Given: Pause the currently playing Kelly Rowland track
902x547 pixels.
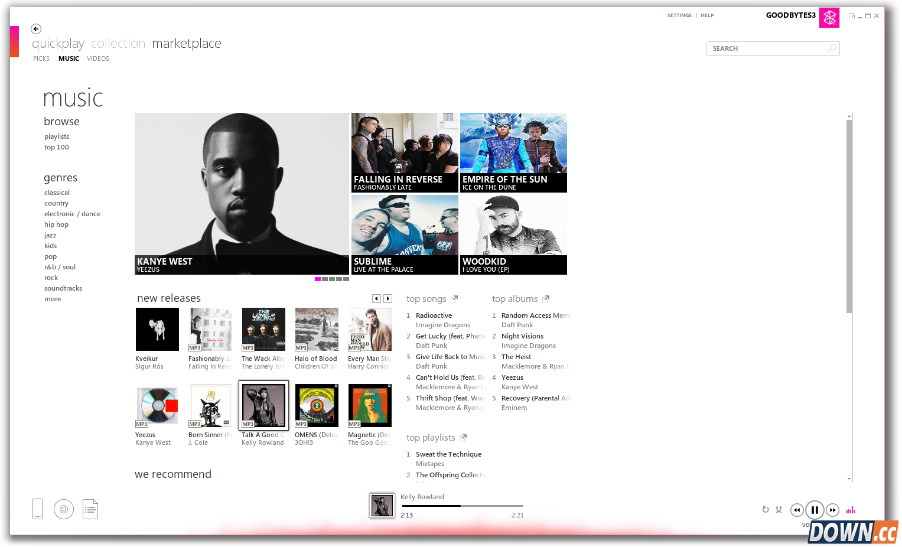Looking at the screenshot, I should [815, 510].
